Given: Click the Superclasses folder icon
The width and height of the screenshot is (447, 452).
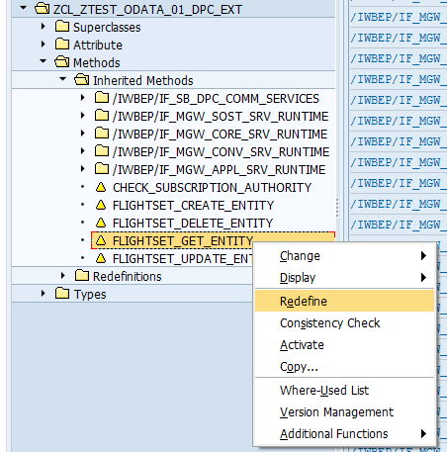Looking at the screenshot, I should click(x=62, y=26).
